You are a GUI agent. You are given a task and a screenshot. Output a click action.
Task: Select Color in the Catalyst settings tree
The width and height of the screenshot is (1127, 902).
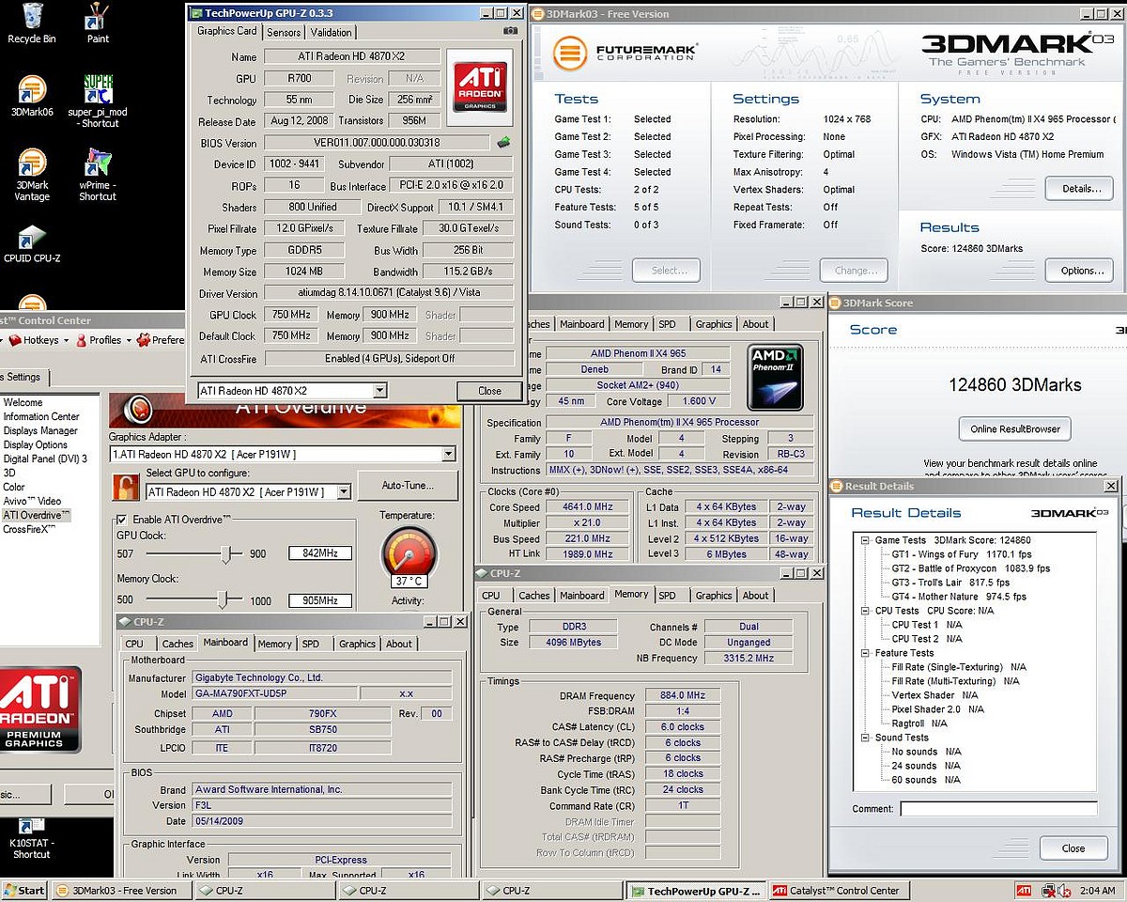pos(14,487)
